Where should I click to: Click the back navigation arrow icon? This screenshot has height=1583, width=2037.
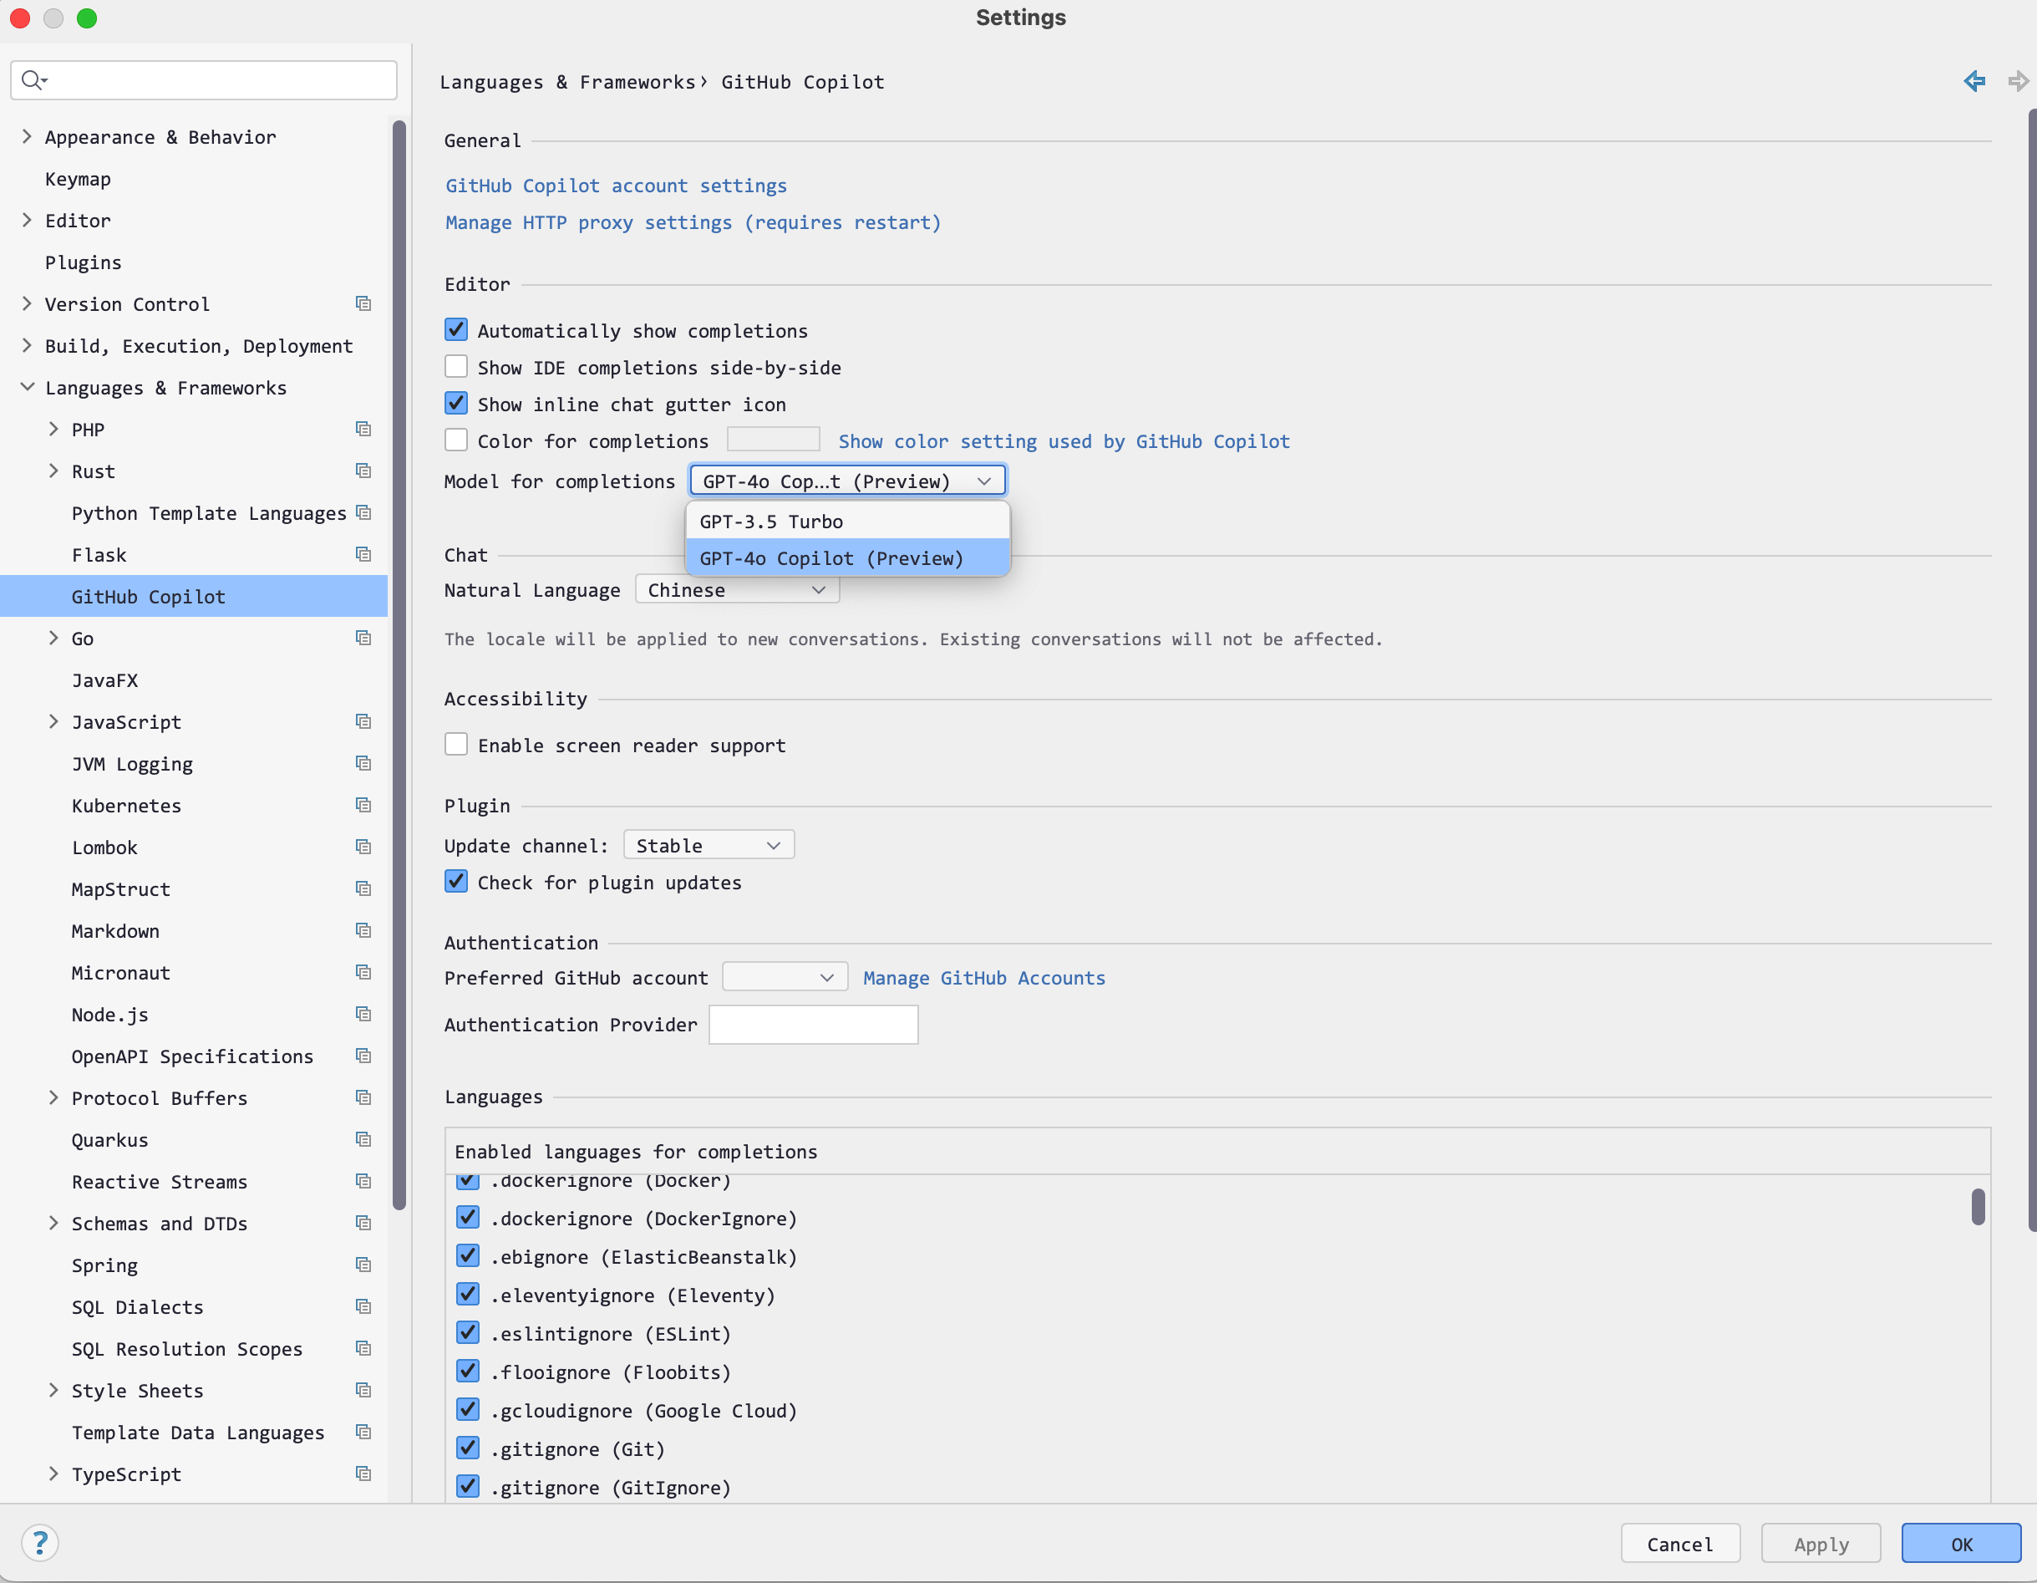coord(1974,81)
